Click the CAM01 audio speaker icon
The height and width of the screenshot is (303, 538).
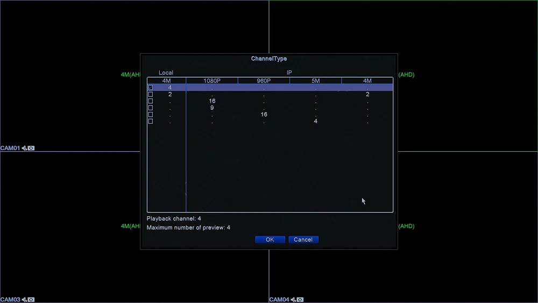click(24, 148)
